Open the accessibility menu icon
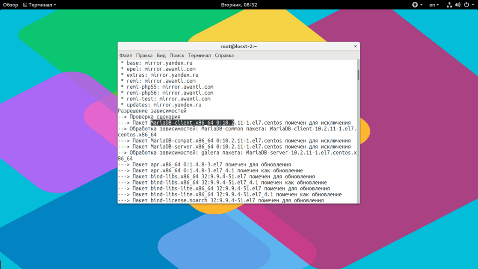Viewport: 478px width, 269px height. [415, 5]
